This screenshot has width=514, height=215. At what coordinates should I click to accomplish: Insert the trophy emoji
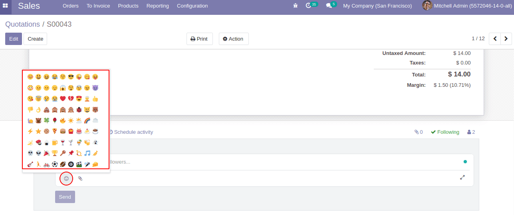click(55, 153)
